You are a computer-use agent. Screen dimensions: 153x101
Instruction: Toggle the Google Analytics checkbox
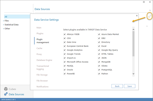(64, 50)
